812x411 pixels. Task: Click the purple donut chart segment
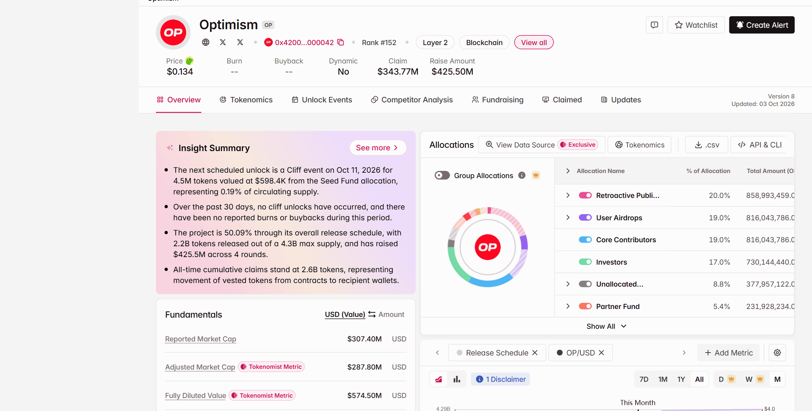(524, 243)
